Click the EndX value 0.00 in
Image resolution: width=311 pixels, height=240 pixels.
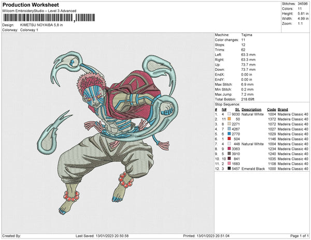[247, 74]
